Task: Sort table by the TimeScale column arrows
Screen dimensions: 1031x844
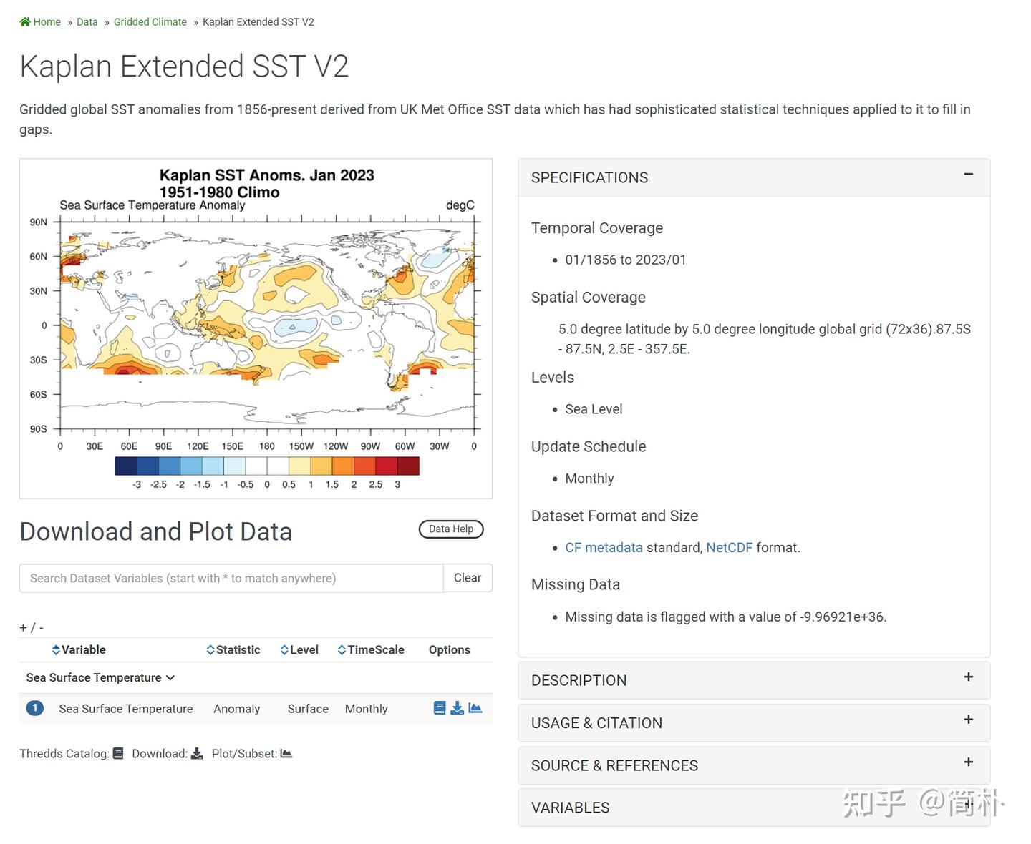Action: pyautogui.click(x=342, y=649)
